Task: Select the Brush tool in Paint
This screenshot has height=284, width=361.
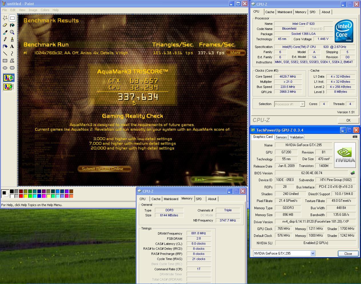Action: [12, 39]
